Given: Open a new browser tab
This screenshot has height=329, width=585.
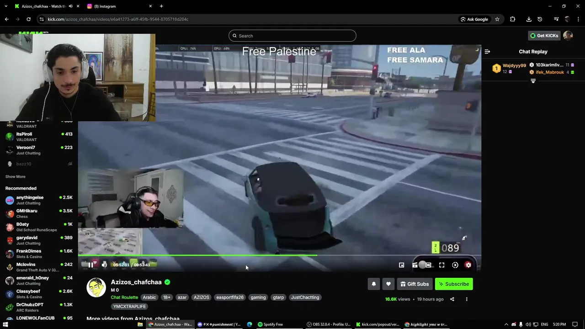Looking at the screenshot, I should coord(161,6).
